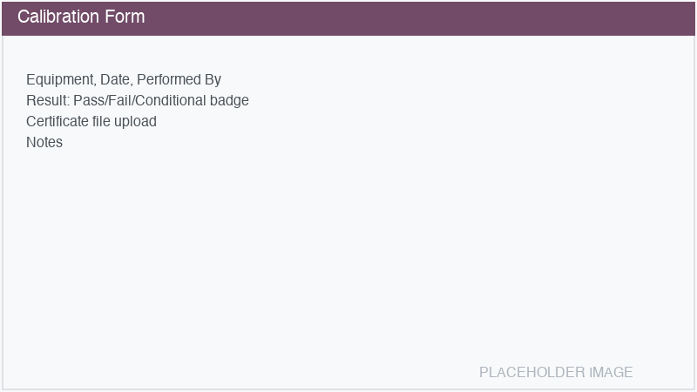Click the word "Date" in first line
Viewport: 697px width, 392px height.
[x=116, y=79]
